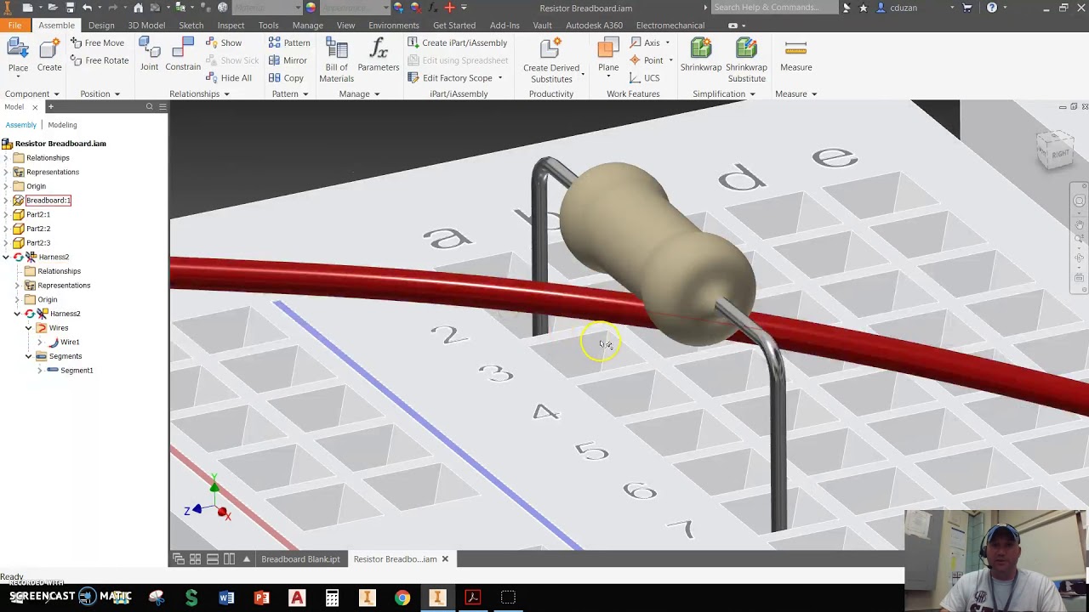The height and width of the screenshot is (612, 1089).
Task: Open PowerPoint from the taskbar
Action: (262, 598)
